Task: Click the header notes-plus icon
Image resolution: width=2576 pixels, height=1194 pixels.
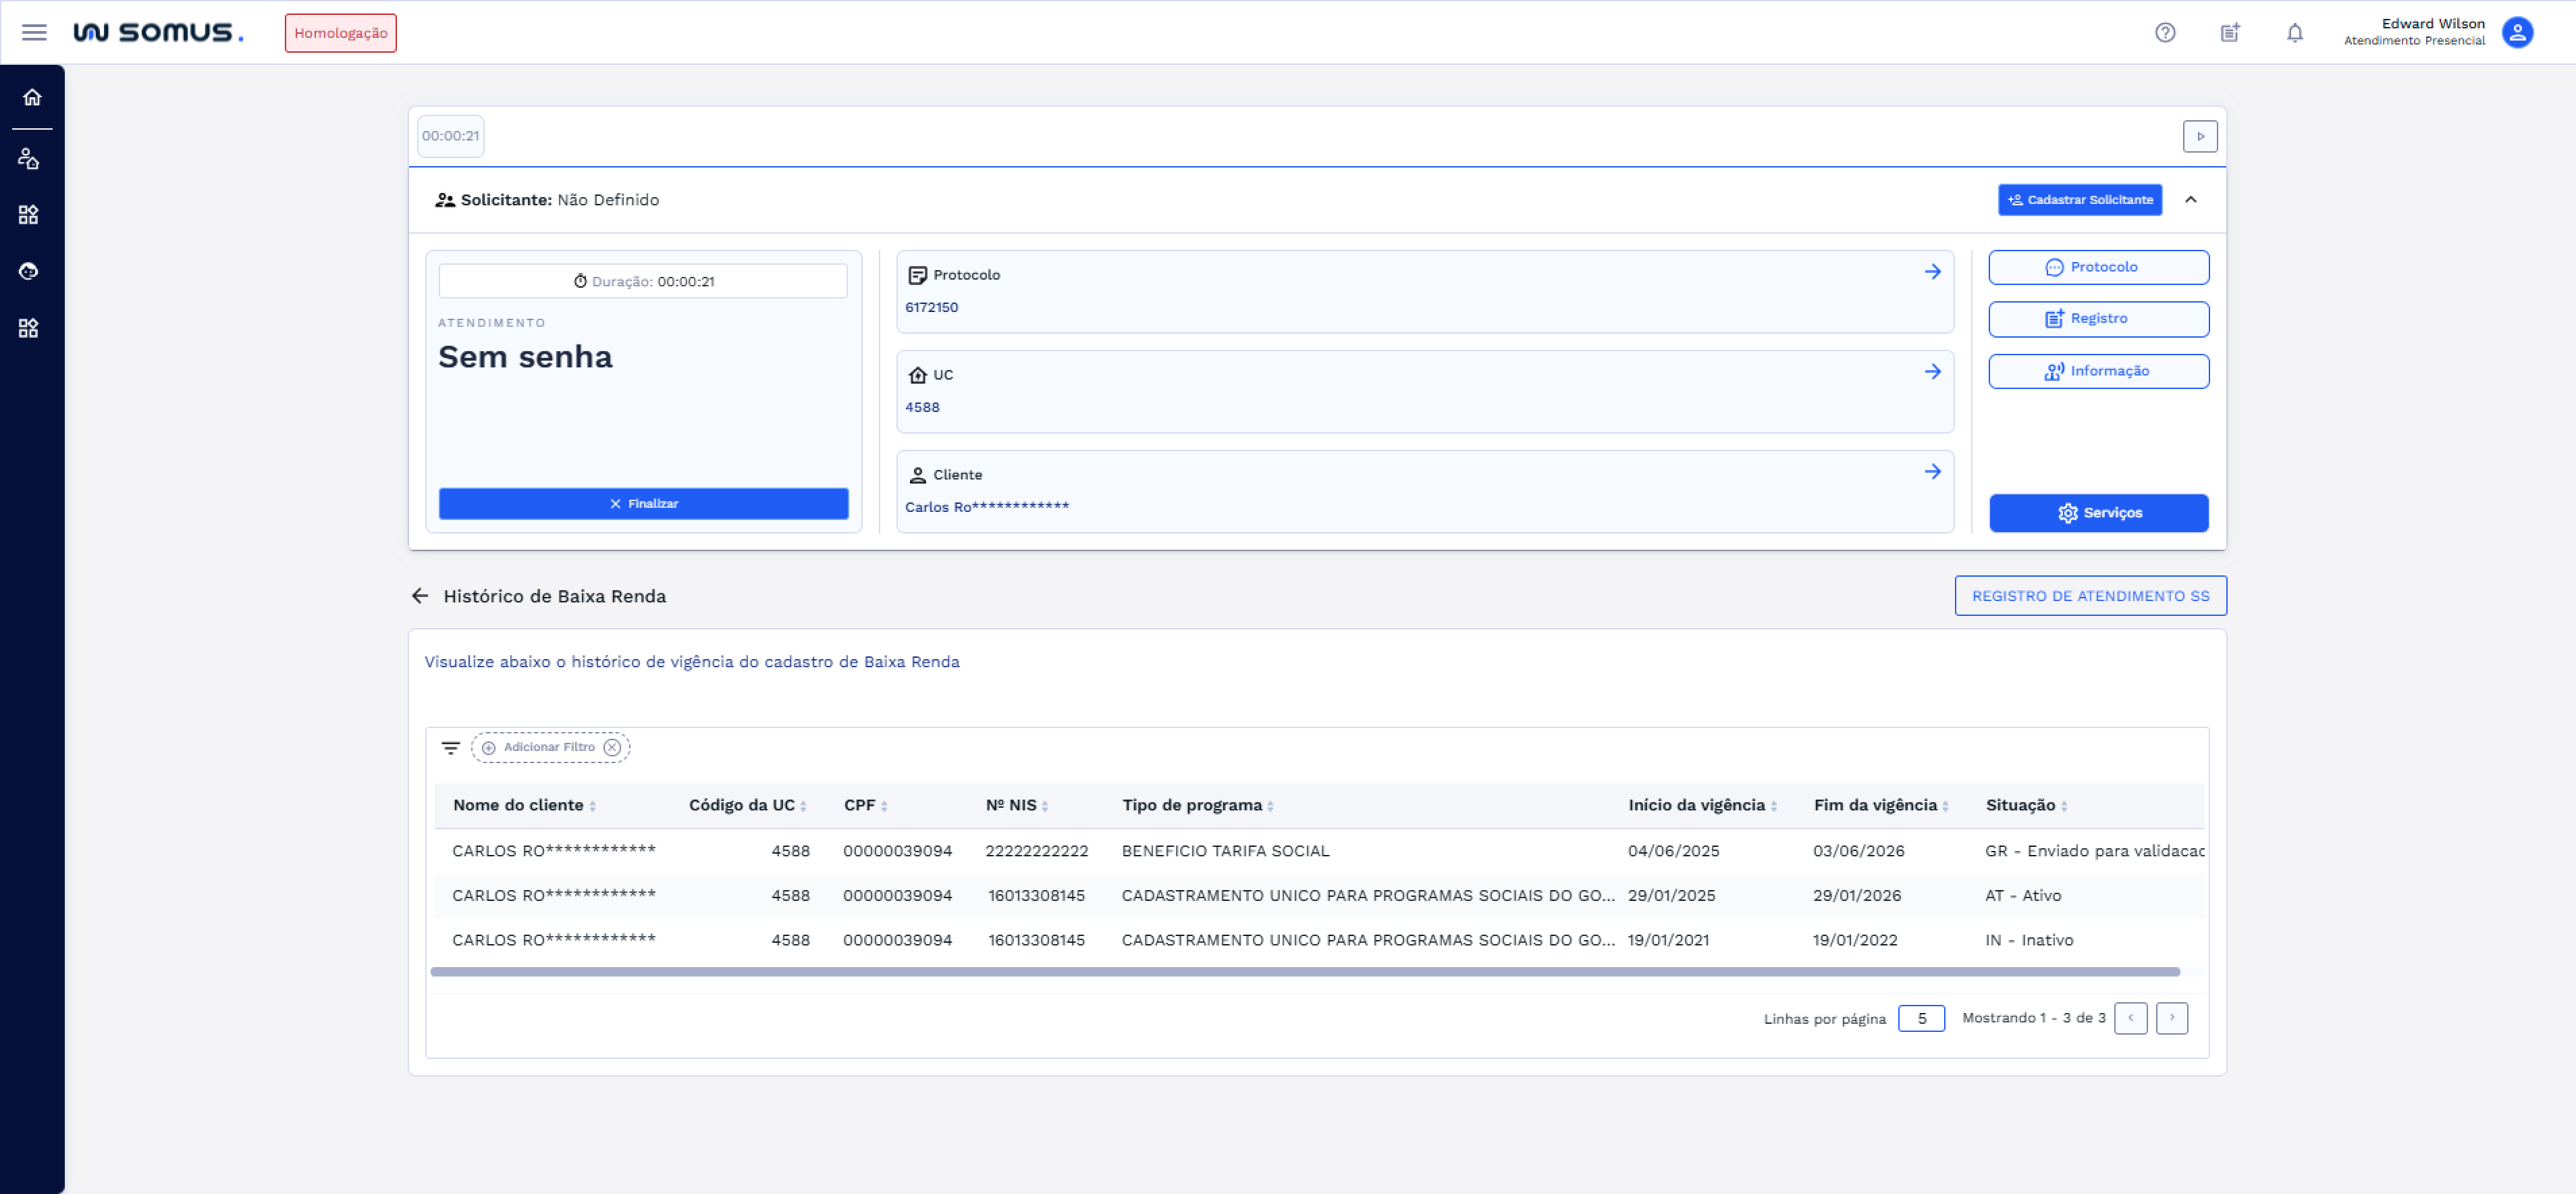Action: pyautogui.click(x=2229, y=32)
